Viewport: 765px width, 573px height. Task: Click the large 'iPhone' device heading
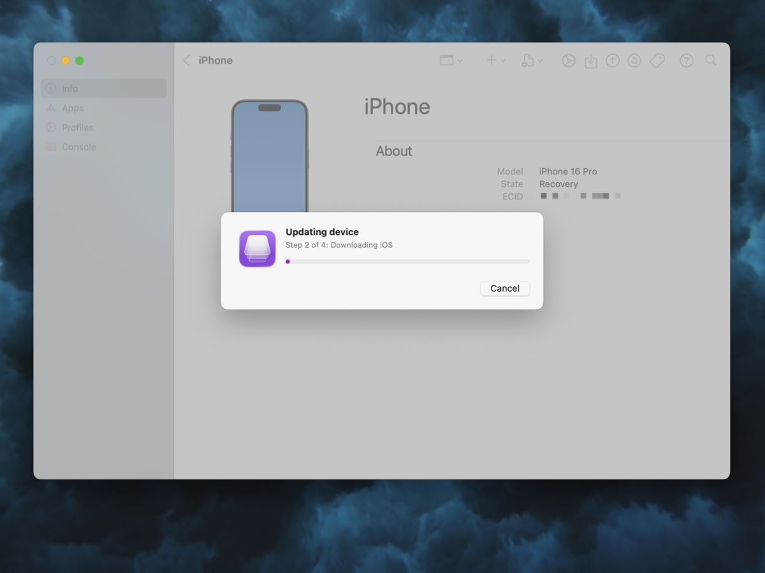[x=397, y=107]
